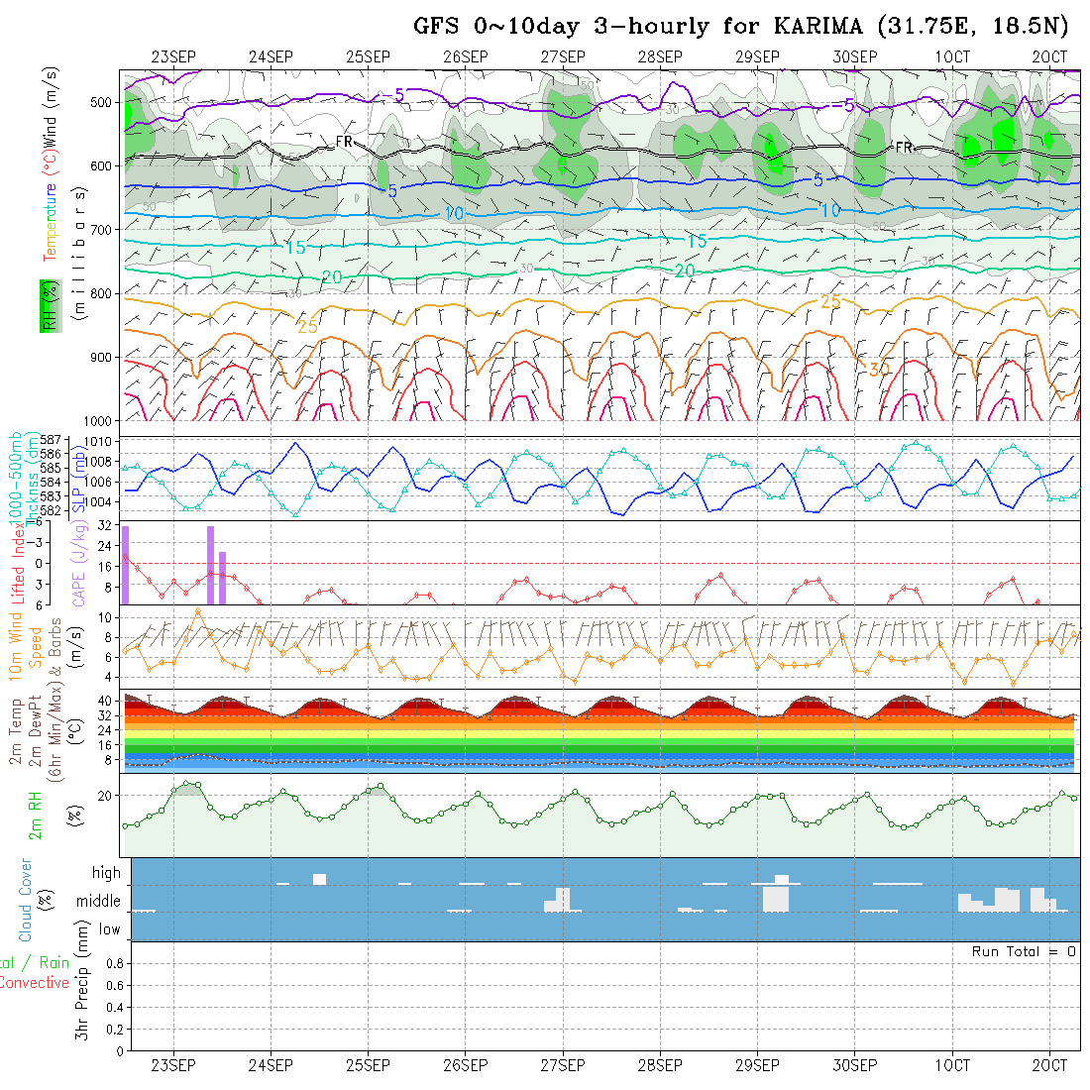This screenshot has height=1090, width=1090.
Task: Click the 2m RH panel label
Action: (36, 816)
